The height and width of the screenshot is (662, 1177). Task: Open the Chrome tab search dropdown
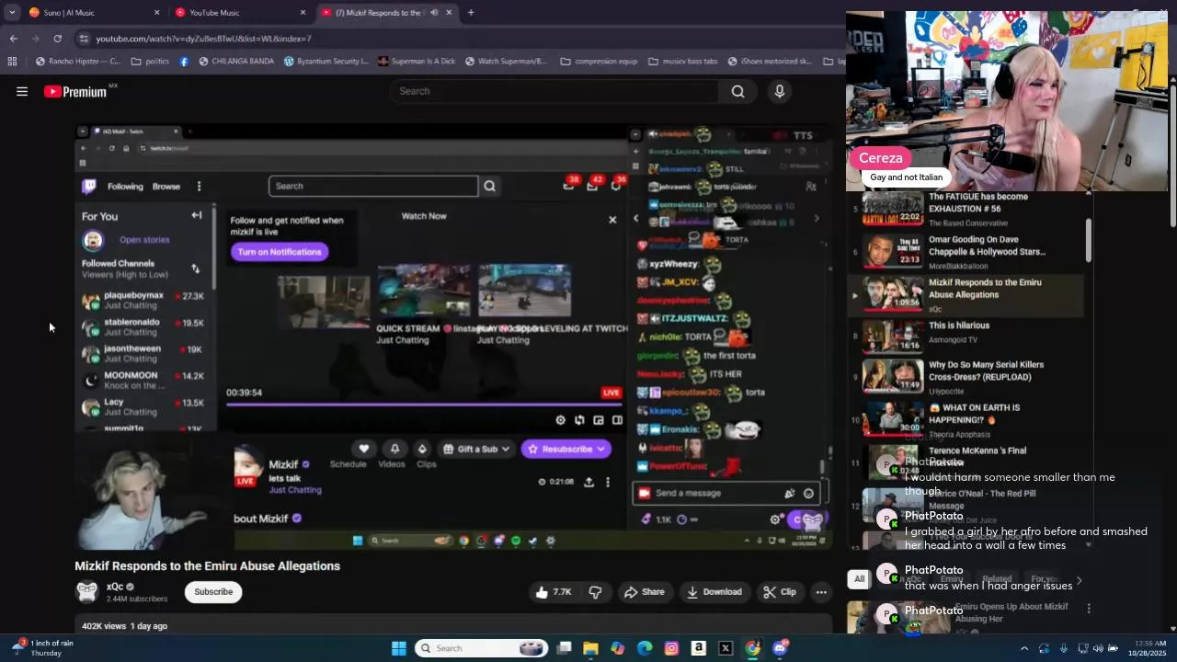(12, 13)
